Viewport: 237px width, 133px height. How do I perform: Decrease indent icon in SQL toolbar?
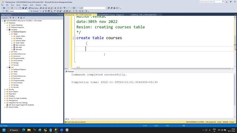coord(80,11)
